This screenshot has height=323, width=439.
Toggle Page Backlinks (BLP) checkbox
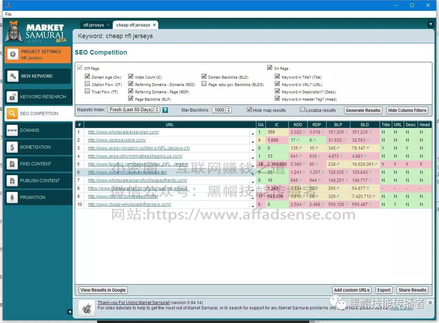131,98
